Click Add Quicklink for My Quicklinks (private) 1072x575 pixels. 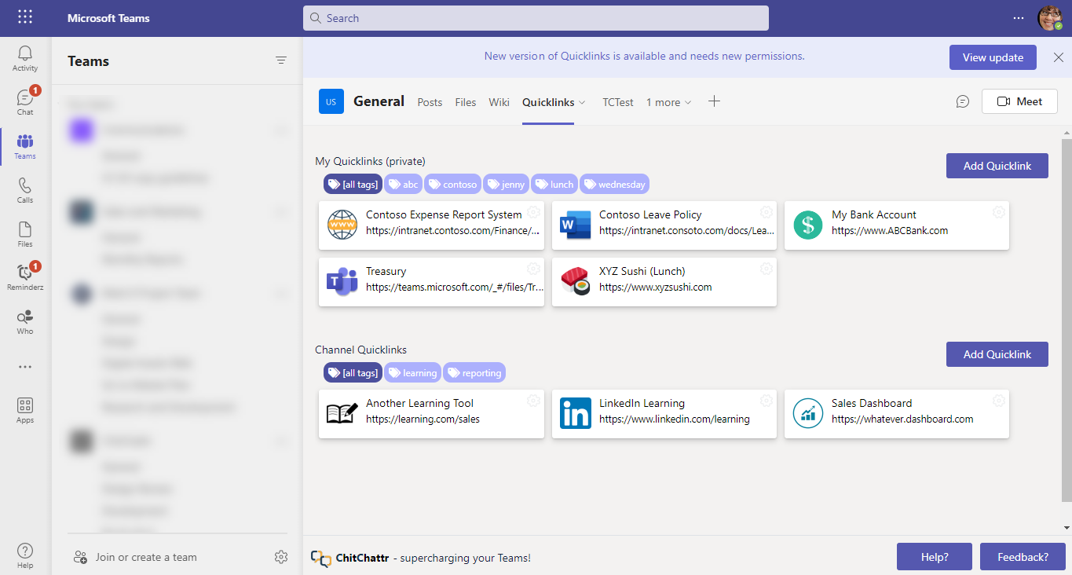click(x=997, y=166)
